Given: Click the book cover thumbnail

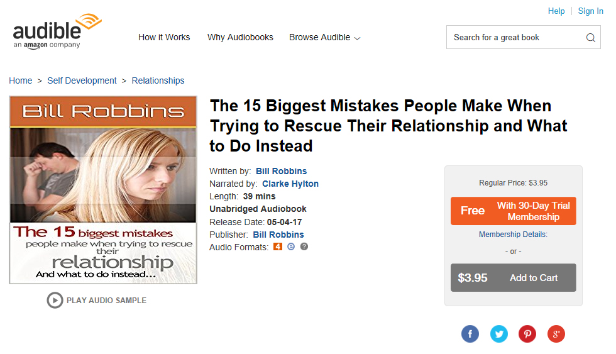Looking at the screenshot, I should pos(103,190).
